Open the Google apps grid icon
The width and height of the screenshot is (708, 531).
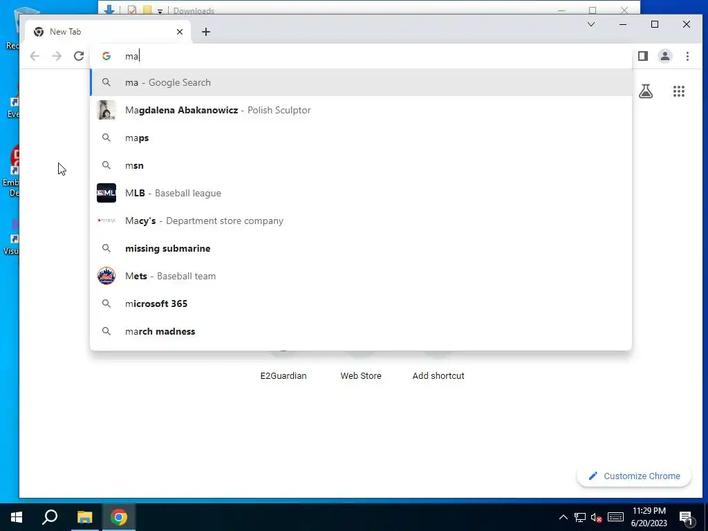tap(679, 91)
